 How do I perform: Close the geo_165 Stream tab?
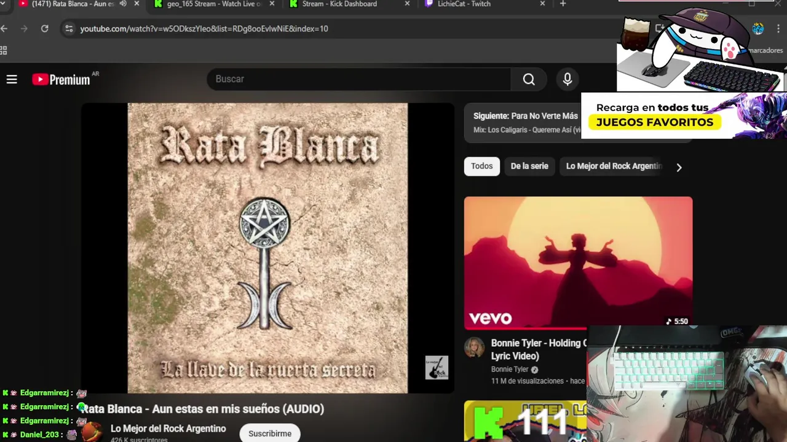click(x=272, y=4)
